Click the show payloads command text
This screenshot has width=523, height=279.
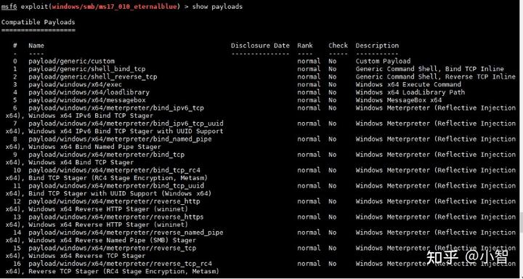[x=217, y=7]
